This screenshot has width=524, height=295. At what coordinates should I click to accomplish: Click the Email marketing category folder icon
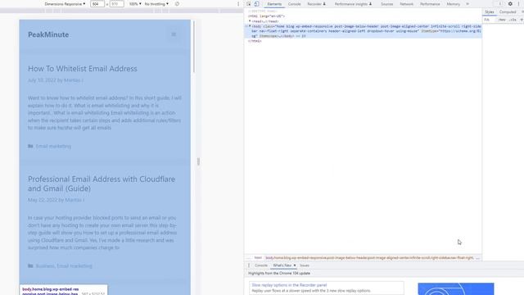[x=30, y=146]
